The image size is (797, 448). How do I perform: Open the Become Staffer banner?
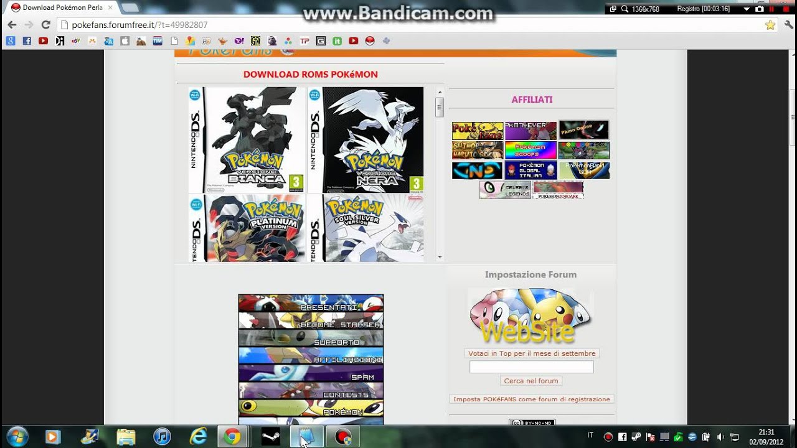311,320
